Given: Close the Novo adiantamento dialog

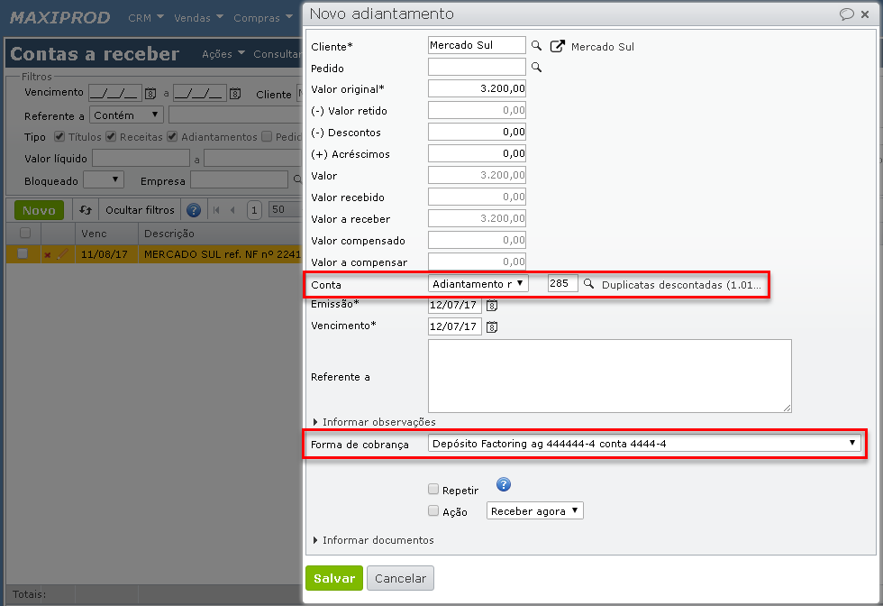Looking at the screenshot, I should click(x=865, y=14).
